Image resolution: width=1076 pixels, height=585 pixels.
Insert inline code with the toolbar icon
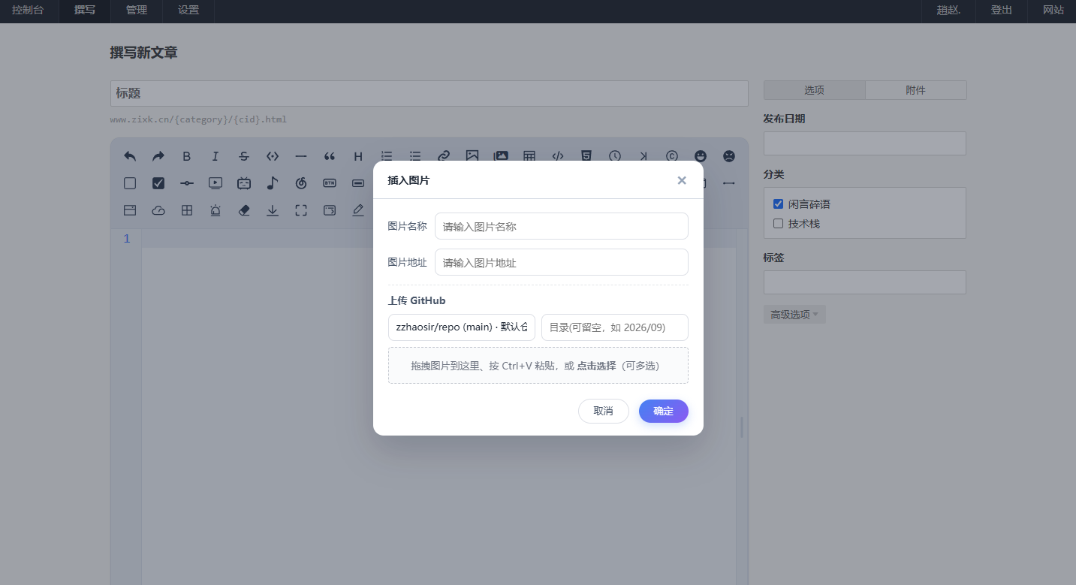click(x=273, y=156)
